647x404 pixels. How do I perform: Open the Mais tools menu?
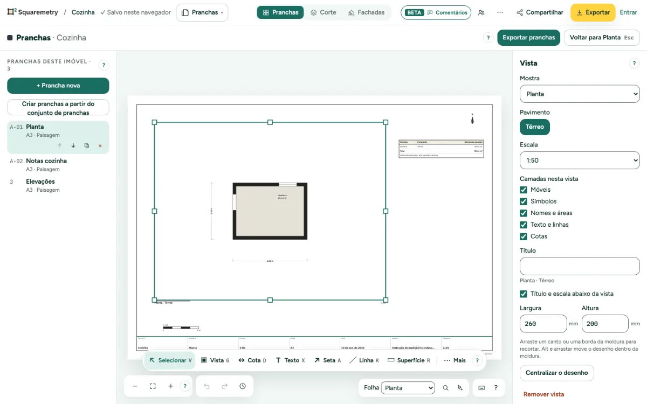tap(455, 360)
